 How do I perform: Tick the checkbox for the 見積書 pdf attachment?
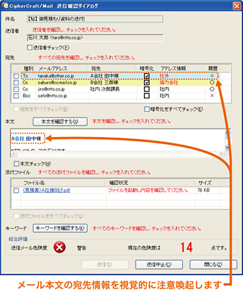point(16,190)
